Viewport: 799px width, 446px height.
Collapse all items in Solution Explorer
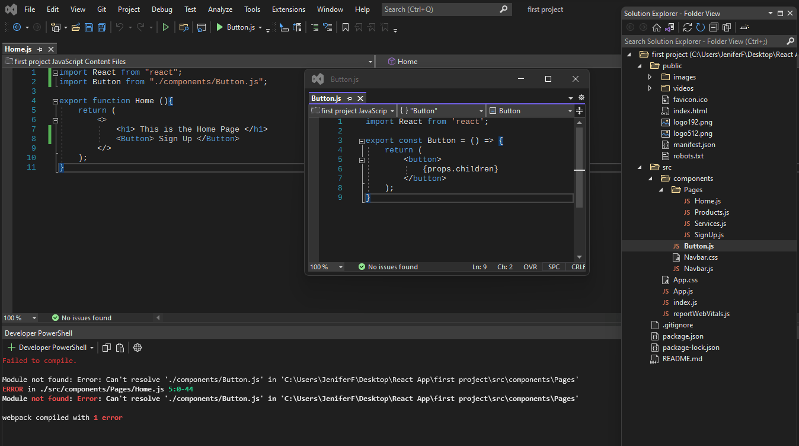point(714,27)
